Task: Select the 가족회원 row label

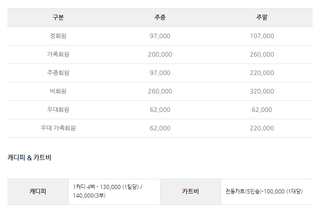Action: tap(58, 54)
